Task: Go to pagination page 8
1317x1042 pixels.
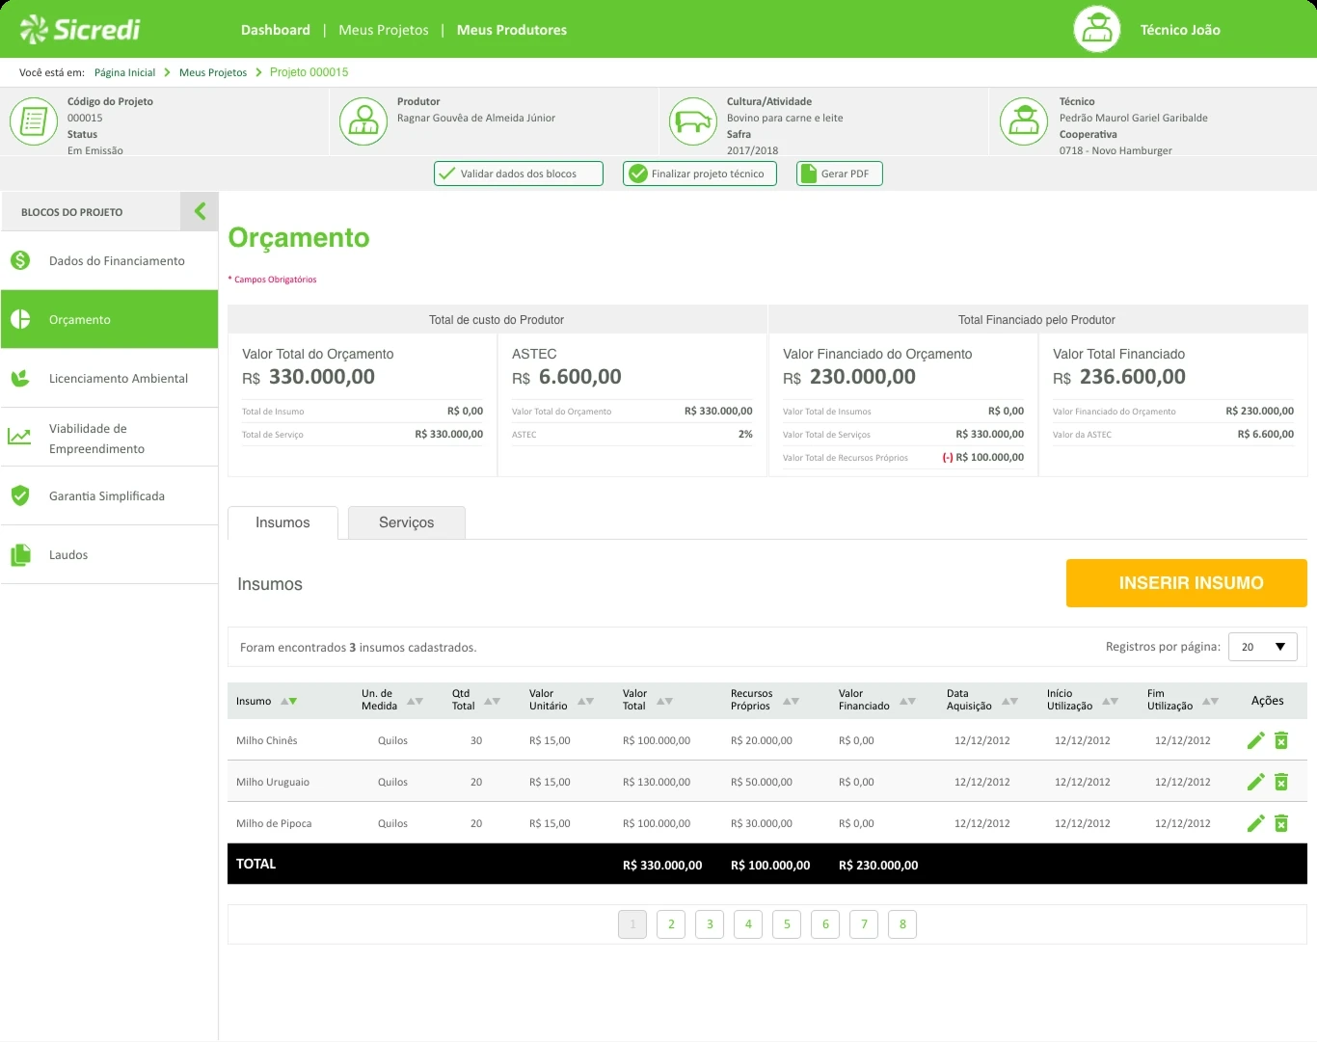Action: point(902,924)
